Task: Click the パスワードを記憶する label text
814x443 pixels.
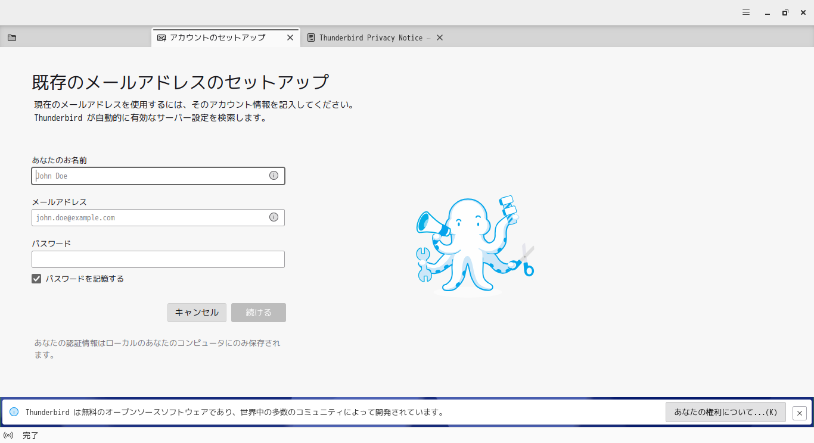Action: (x=85, y=279)
